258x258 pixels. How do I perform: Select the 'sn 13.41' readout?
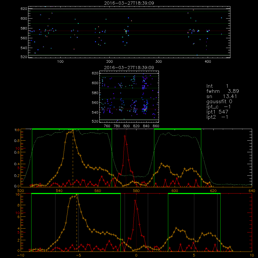tap(222, 96)
